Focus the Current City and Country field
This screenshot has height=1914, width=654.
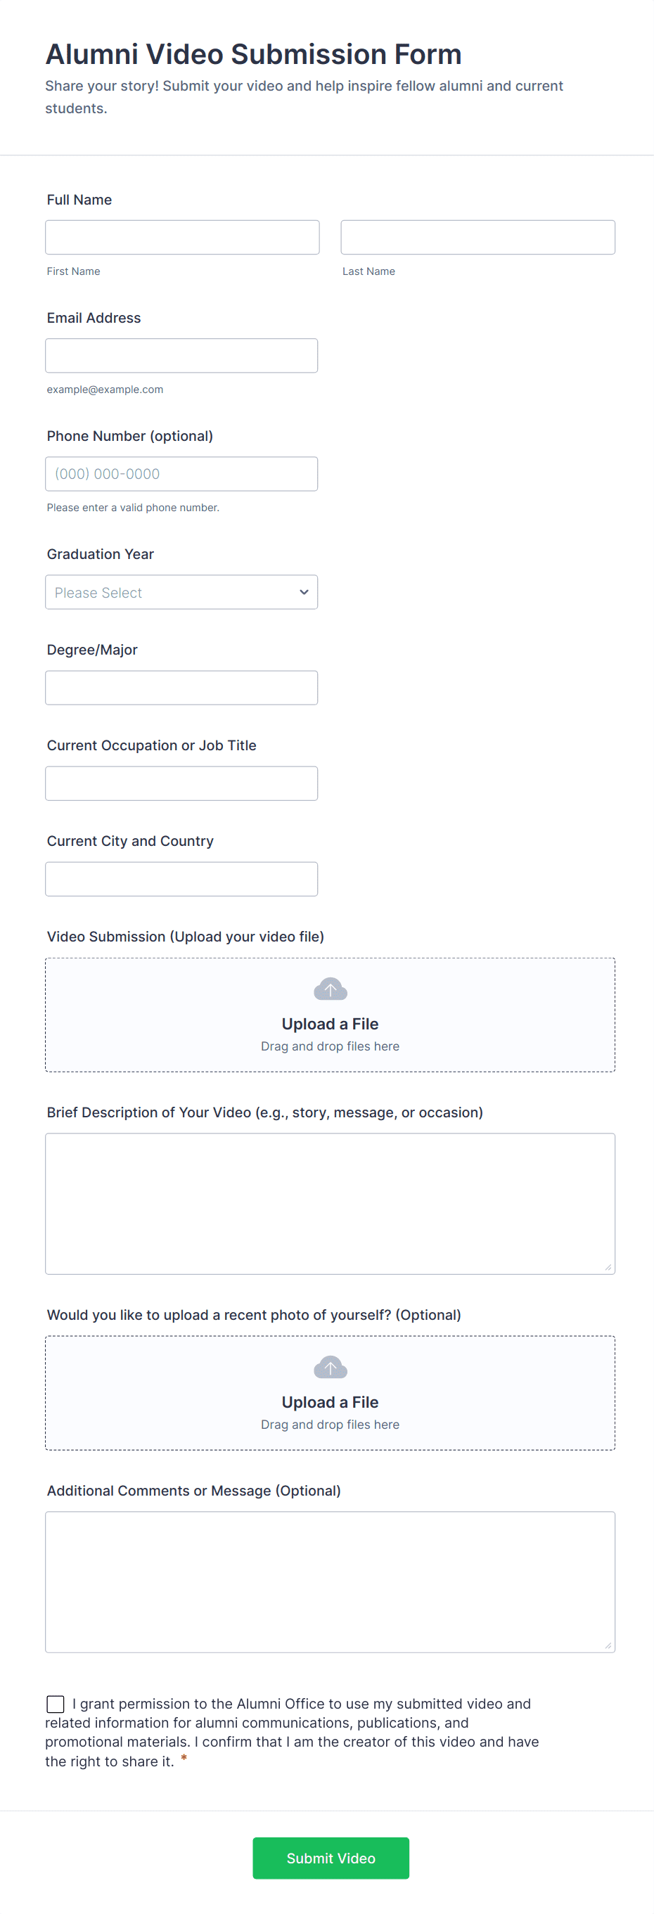pyautogui.click(x=181, y=879)
